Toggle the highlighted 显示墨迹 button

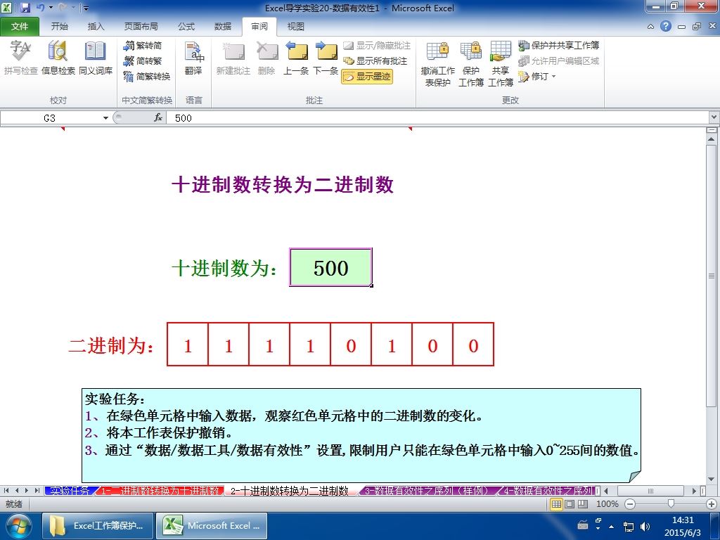(367, 76)
